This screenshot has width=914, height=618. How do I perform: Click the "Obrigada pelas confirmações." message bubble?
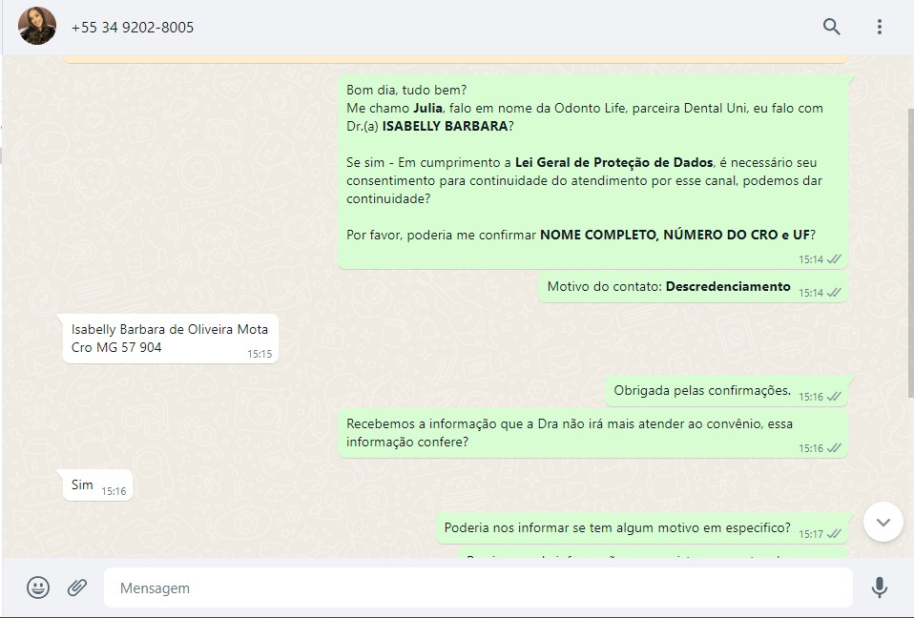[701, 391]
